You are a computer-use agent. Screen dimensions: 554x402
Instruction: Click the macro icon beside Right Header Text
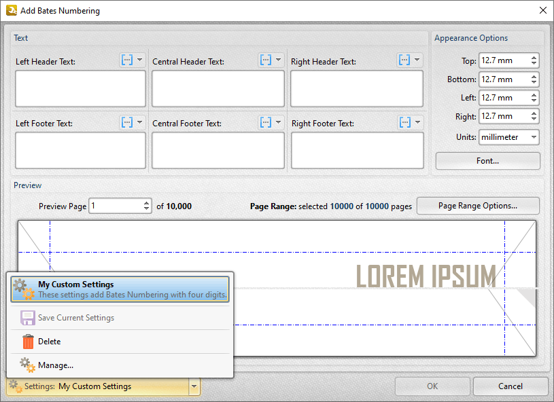(405, 59)
